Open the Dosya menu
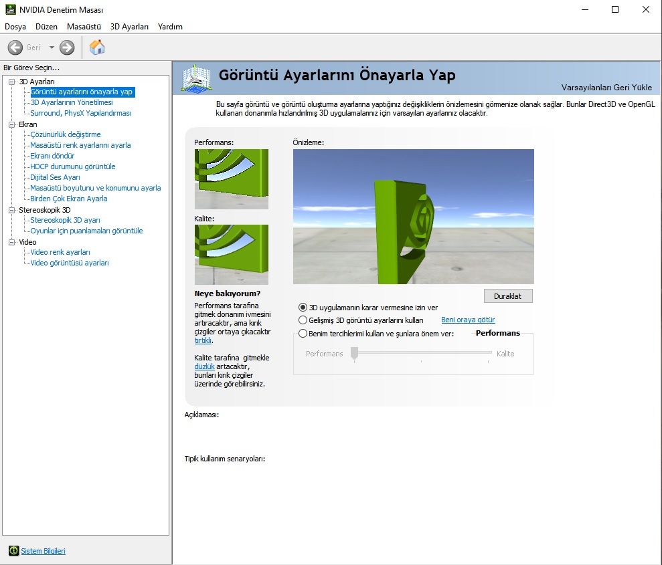This screenshot has height=565, width=662. point(15,27)
